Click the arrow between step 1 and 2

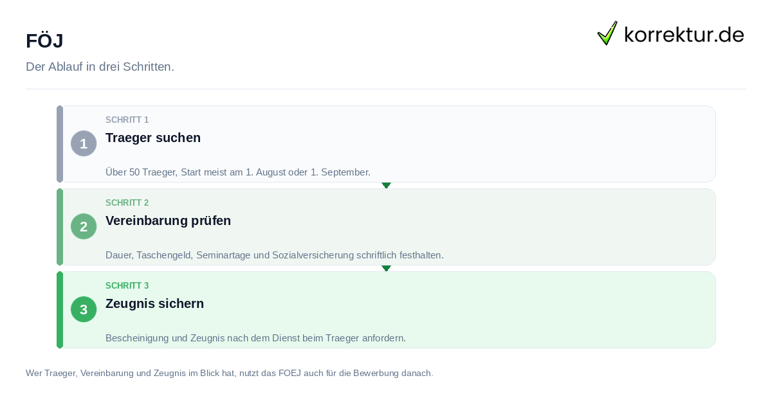(x=386, y=185)
